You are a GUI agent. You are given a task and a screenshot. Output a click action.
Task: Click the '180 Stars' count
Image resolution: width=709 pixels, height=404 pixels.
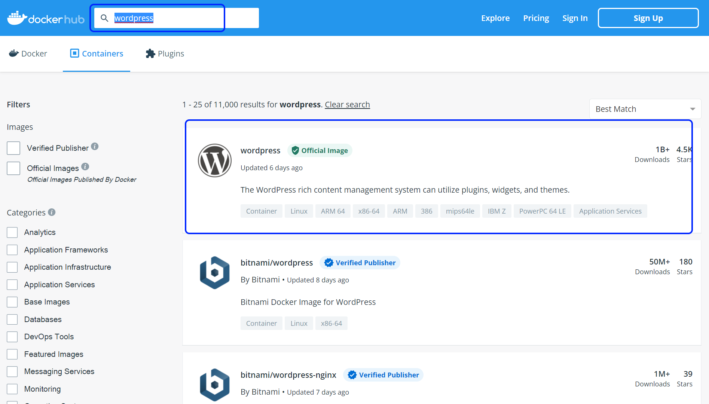coord(685,266)
